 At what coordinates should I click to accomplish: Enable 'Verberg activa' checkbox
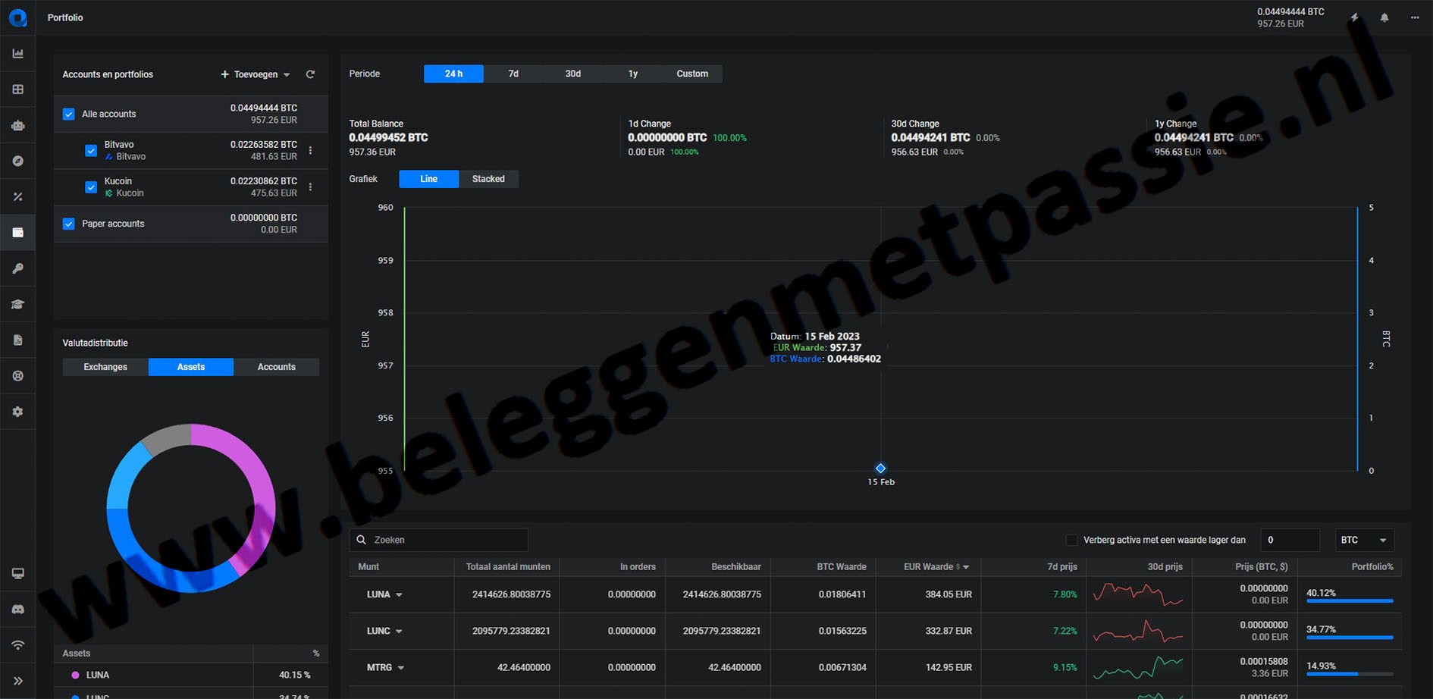click(1071, 540)
